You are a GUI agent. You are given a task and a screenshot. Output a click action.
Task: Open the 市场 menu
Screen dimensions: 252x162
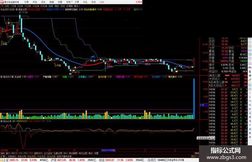pos(35,2)
